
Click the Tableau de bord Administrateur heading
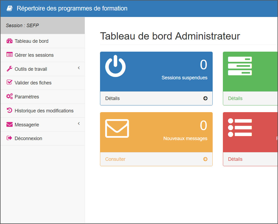tap(170, 36)
